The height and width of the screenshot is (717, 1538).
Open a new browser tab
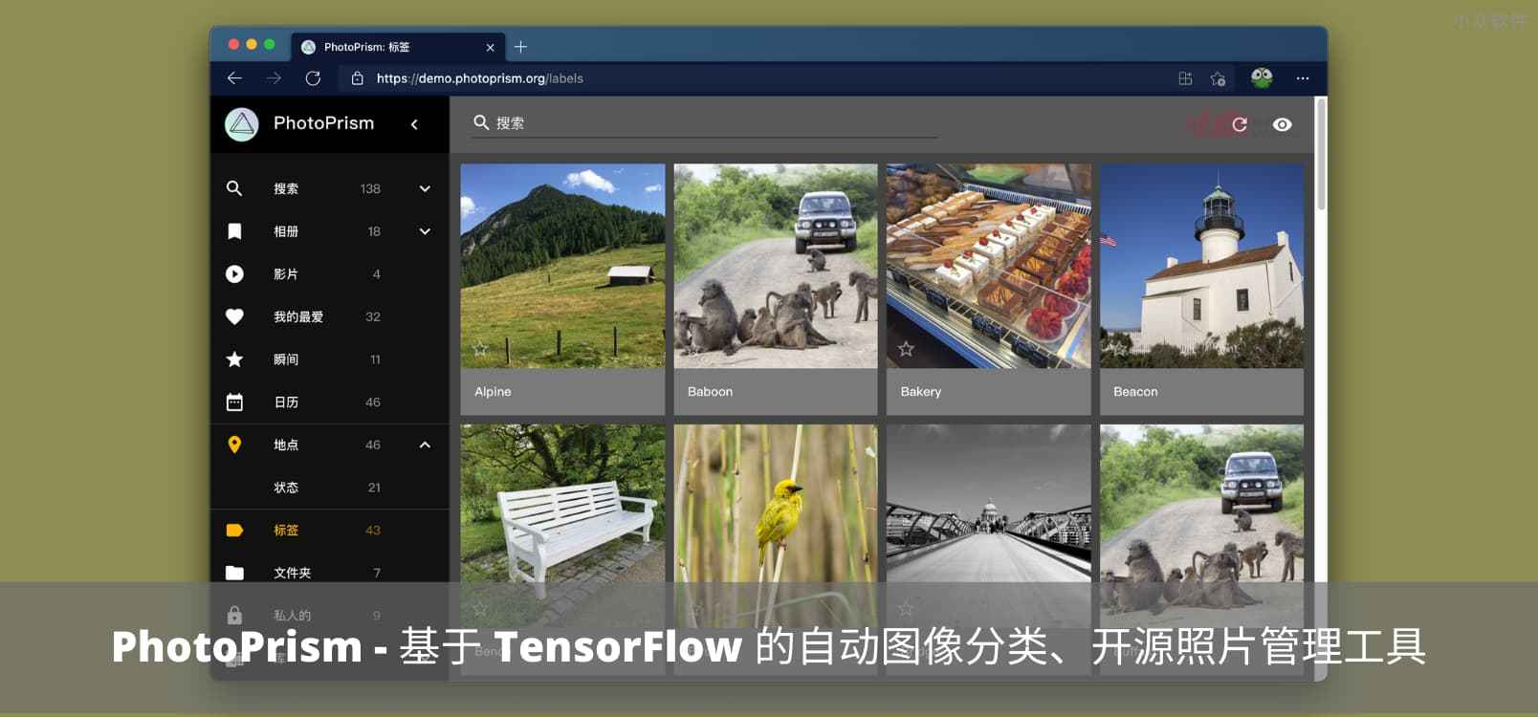coord(520,47)
